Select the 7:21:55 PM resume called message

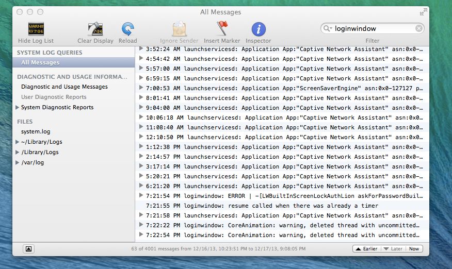282,206
